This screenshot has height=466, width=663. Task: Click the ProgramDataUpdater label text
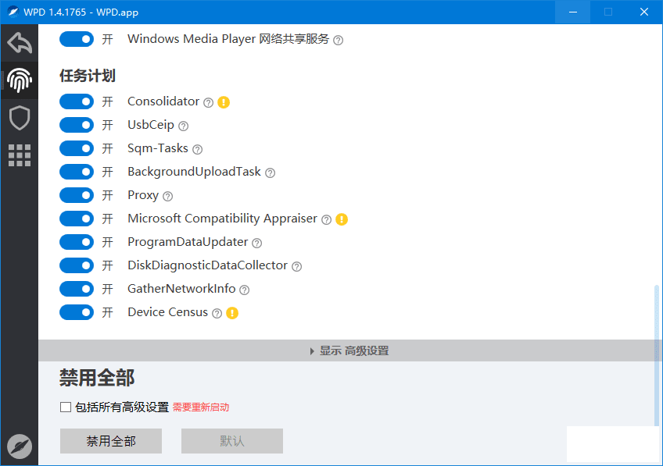(x=188, y=242)
